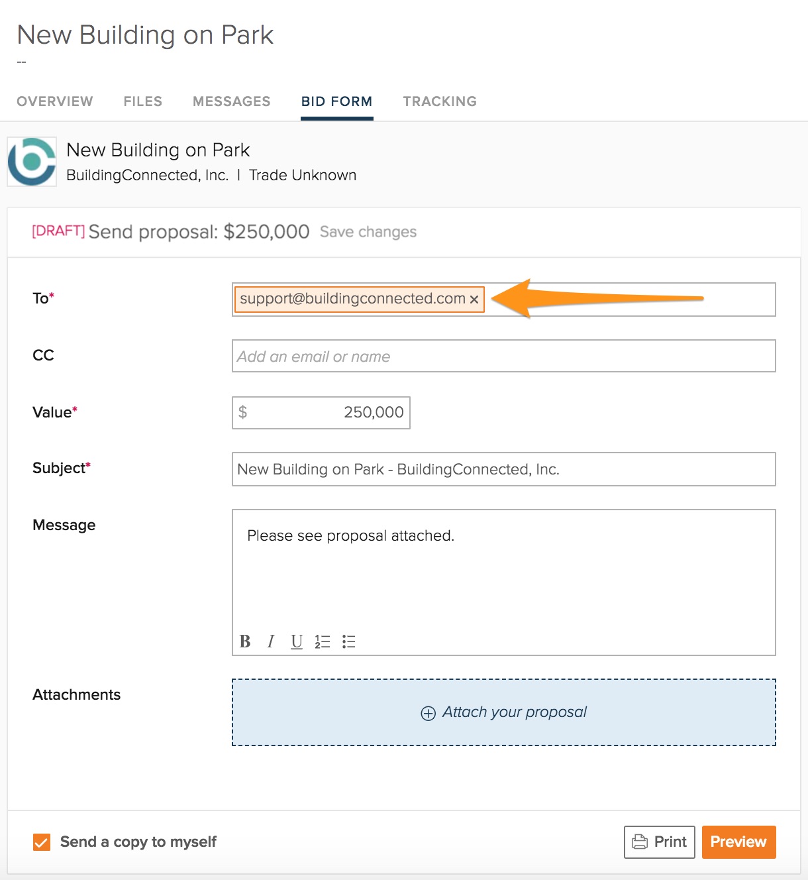Open the Overview tab
Viewport: 808px width, 880px height.
pos(55,101)
